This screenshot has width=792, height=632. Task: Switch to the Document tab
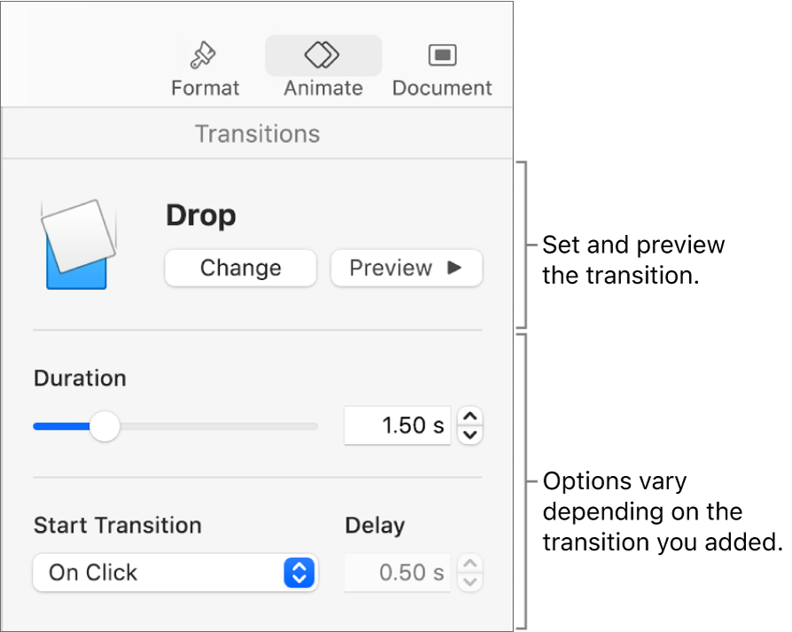click(441, 66)
